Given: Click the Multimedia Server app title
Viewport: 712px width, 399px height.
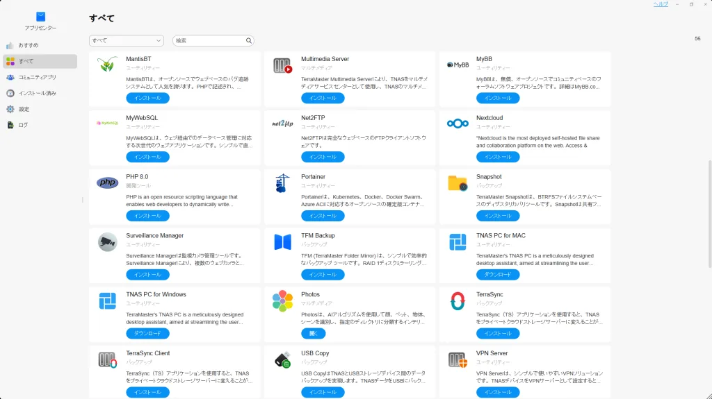Looking at the screenshot, I should (x=325, y=59).
